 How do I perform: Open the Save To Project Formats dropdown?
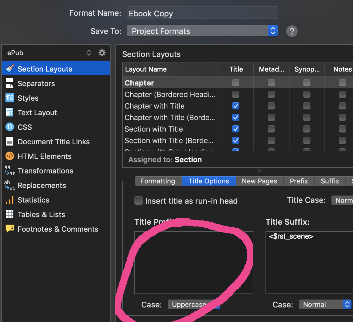202,31
